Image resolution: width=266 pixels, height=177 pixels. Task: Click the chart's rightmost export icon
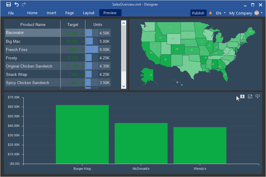point(257,96)
